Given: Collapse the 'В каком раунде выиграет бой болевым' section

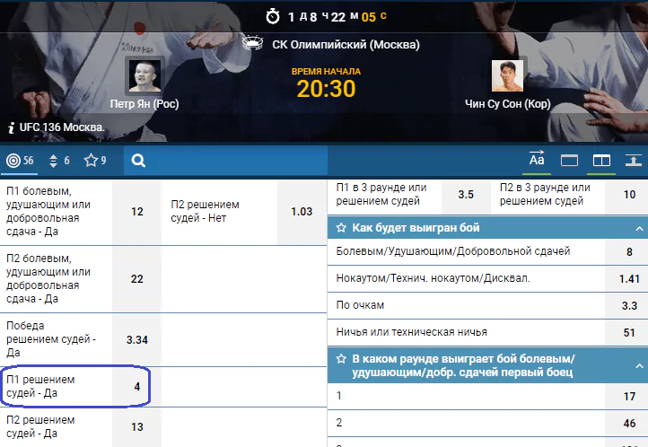Looking at the screenshot, I should coord(639,365).
